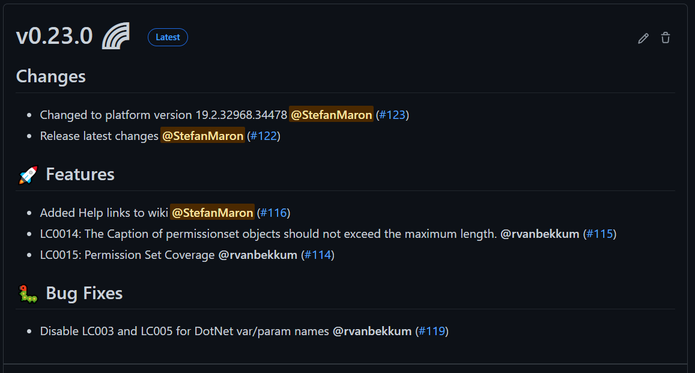The width and height of the screenshot is (695, 373).
Task: Click @StefanMaron mention next to #123
Action: (x=331, y=115)
